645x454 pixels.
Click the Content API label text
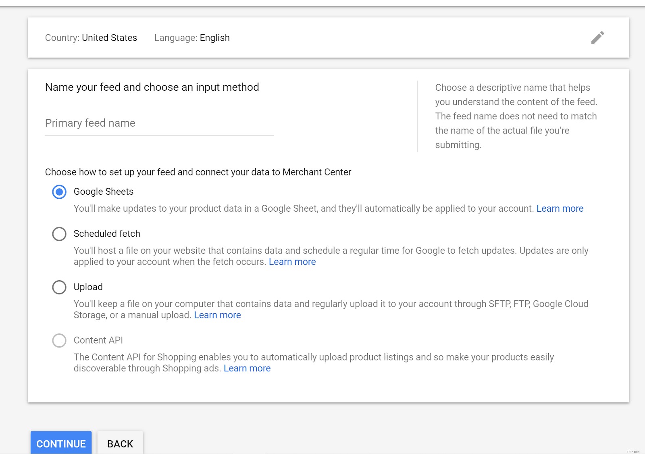[x=98, y=340]
